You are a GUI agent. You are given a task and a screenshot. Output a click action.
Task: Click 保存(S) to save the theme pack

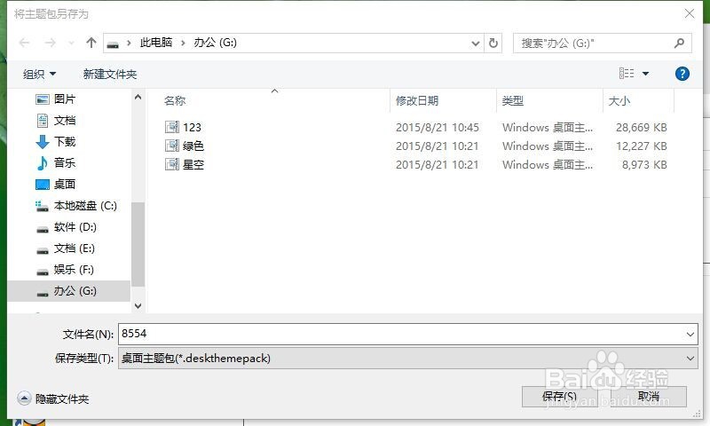(x=560, y=397)
